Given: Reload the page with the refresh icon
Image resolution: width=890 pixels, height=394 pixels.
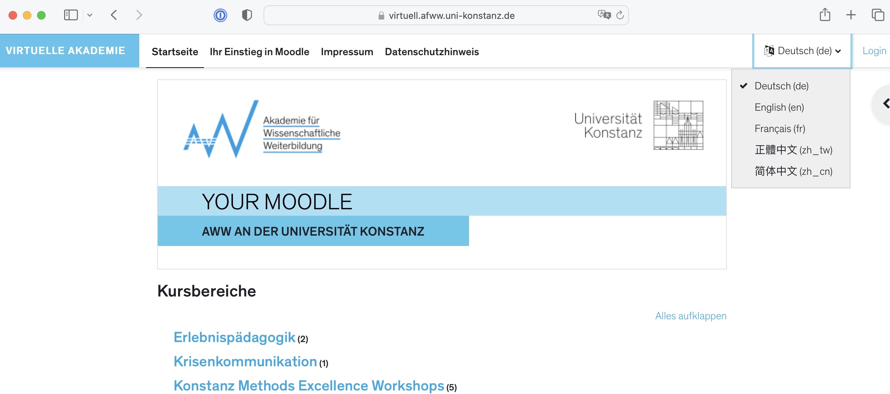Looking at the screenshot, I should click(x=620, y=15).
